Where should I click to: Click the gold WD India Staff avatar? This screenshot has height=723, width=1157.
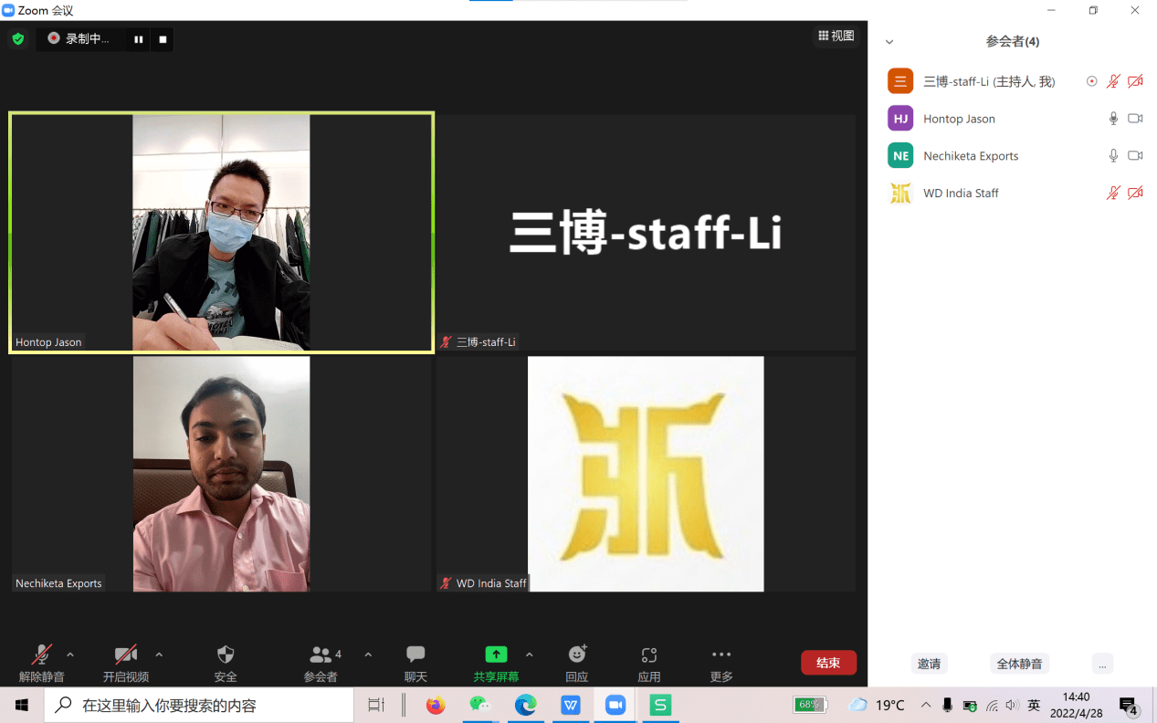pos(900,194)
